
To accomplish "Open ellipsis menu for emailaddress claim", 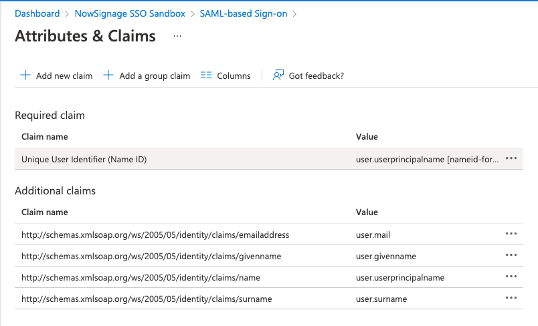I will pyautogui.click(x=511, y=234).
